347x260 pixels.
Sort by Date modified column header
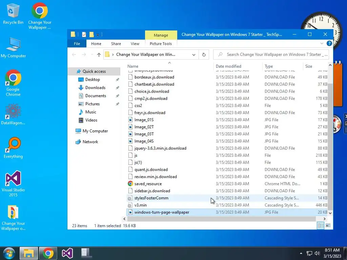238,66
